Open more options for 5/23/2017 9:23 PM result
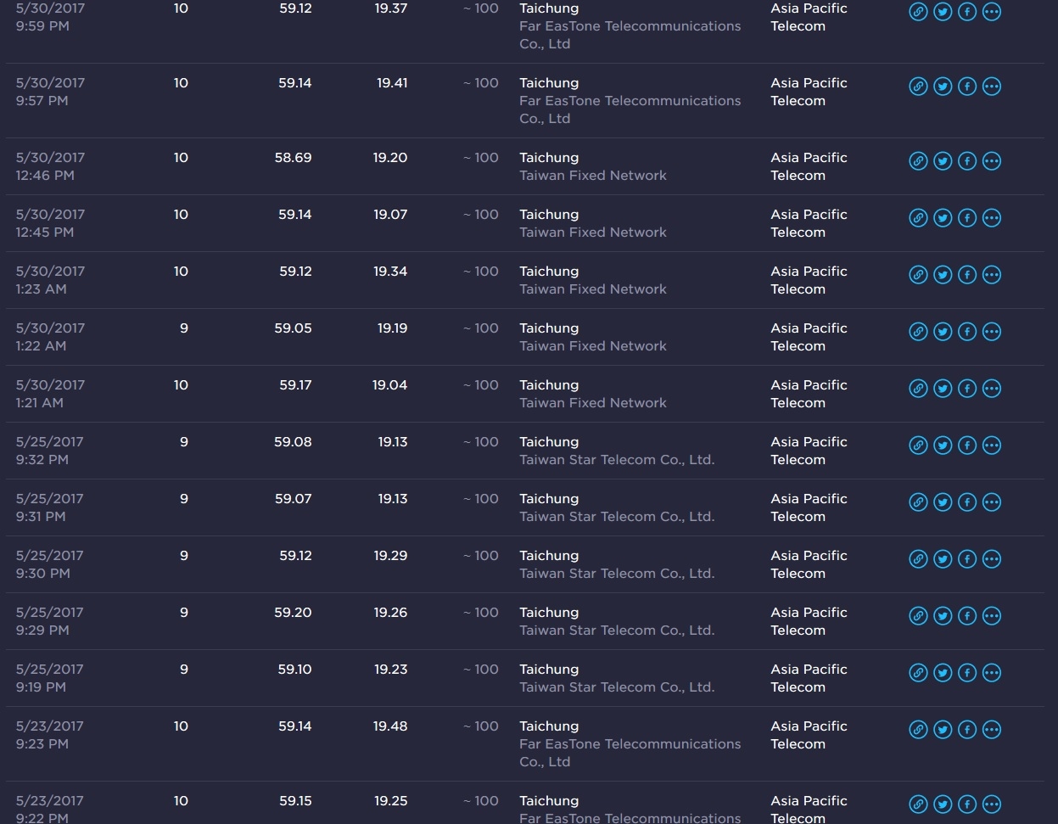 992,730
